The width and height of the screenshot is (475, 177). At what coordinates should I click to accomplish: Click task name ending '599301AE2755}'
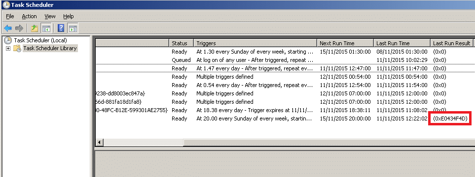point(132,110)
